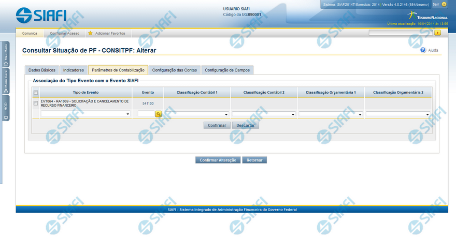Open the HOD side panel
Screen dimensions: 456x252
pos(6,110)
